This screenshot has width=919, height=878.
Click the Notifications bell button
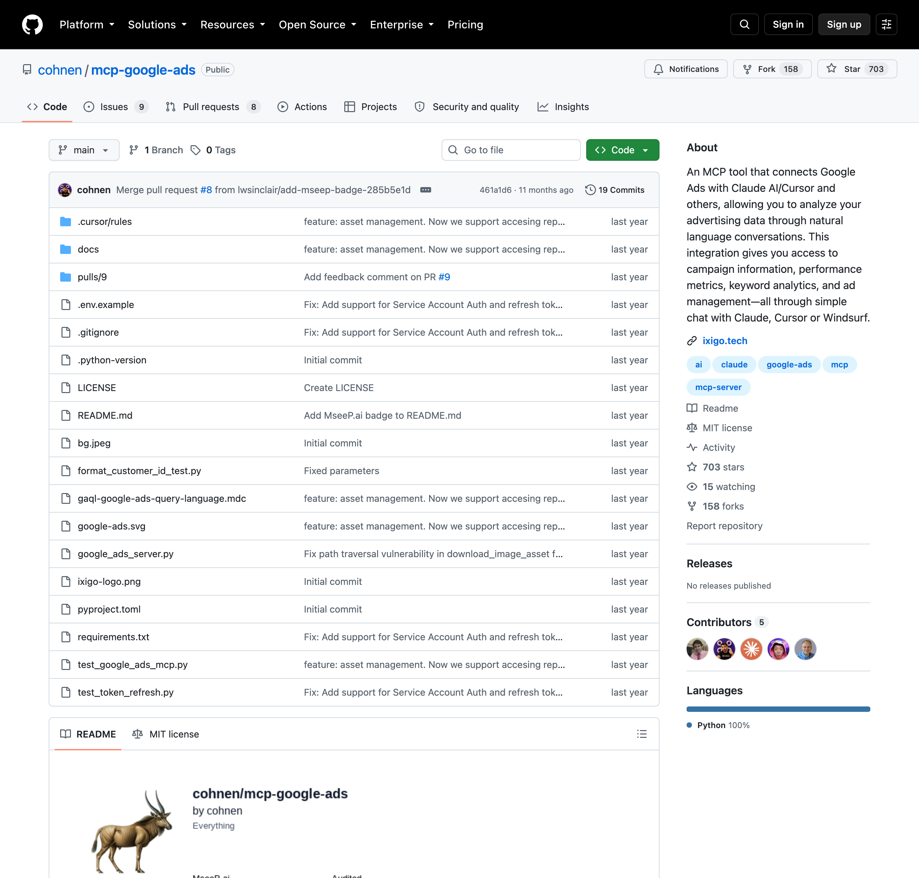coord(686,69)
